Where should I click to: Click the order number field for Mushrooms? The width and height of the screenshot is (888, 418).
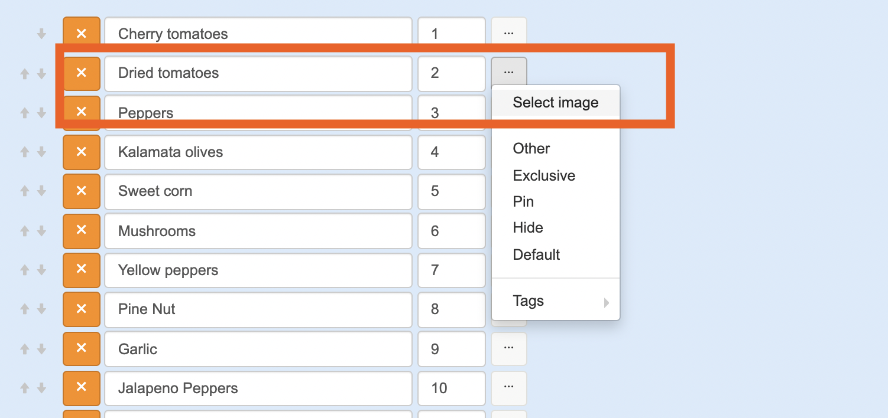(451, 230)
